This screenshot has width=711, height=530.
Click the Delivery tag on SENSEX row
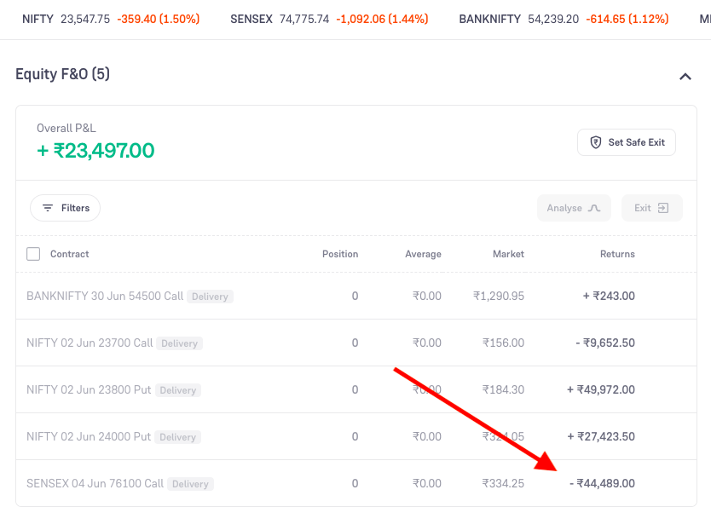(x=190, y=484)
